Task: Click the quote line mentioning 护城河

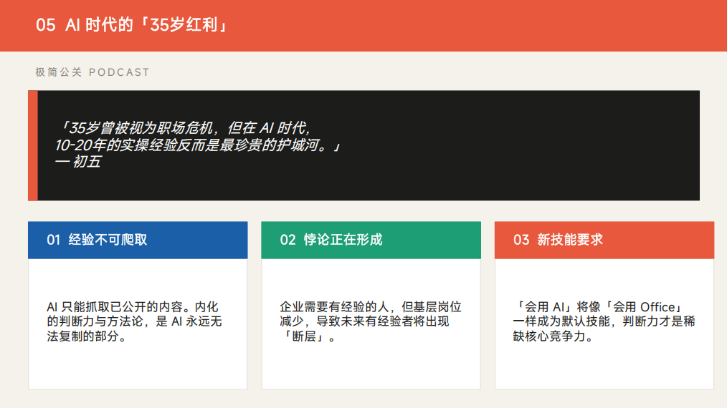Action: click(x=197, y=145)
